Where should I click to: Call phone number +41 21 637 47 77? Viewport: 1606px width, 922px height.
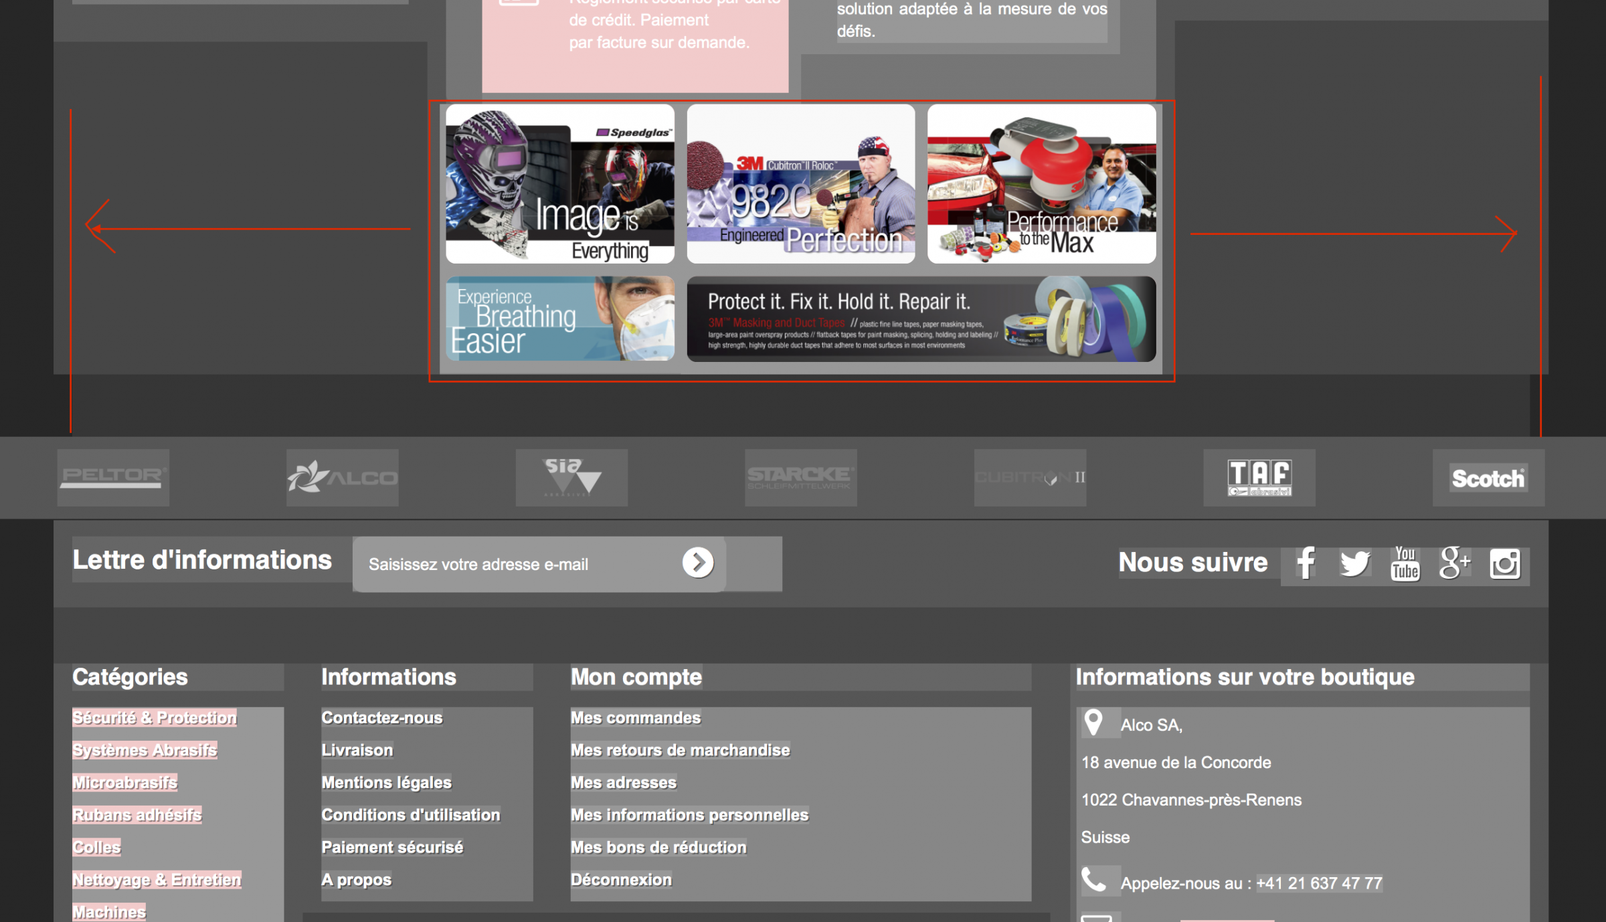1318,883
